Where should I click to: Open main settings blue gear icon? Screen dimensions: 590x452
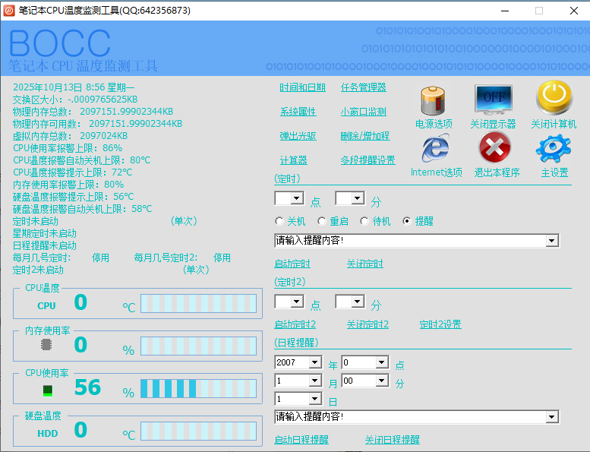pos(554,148)
